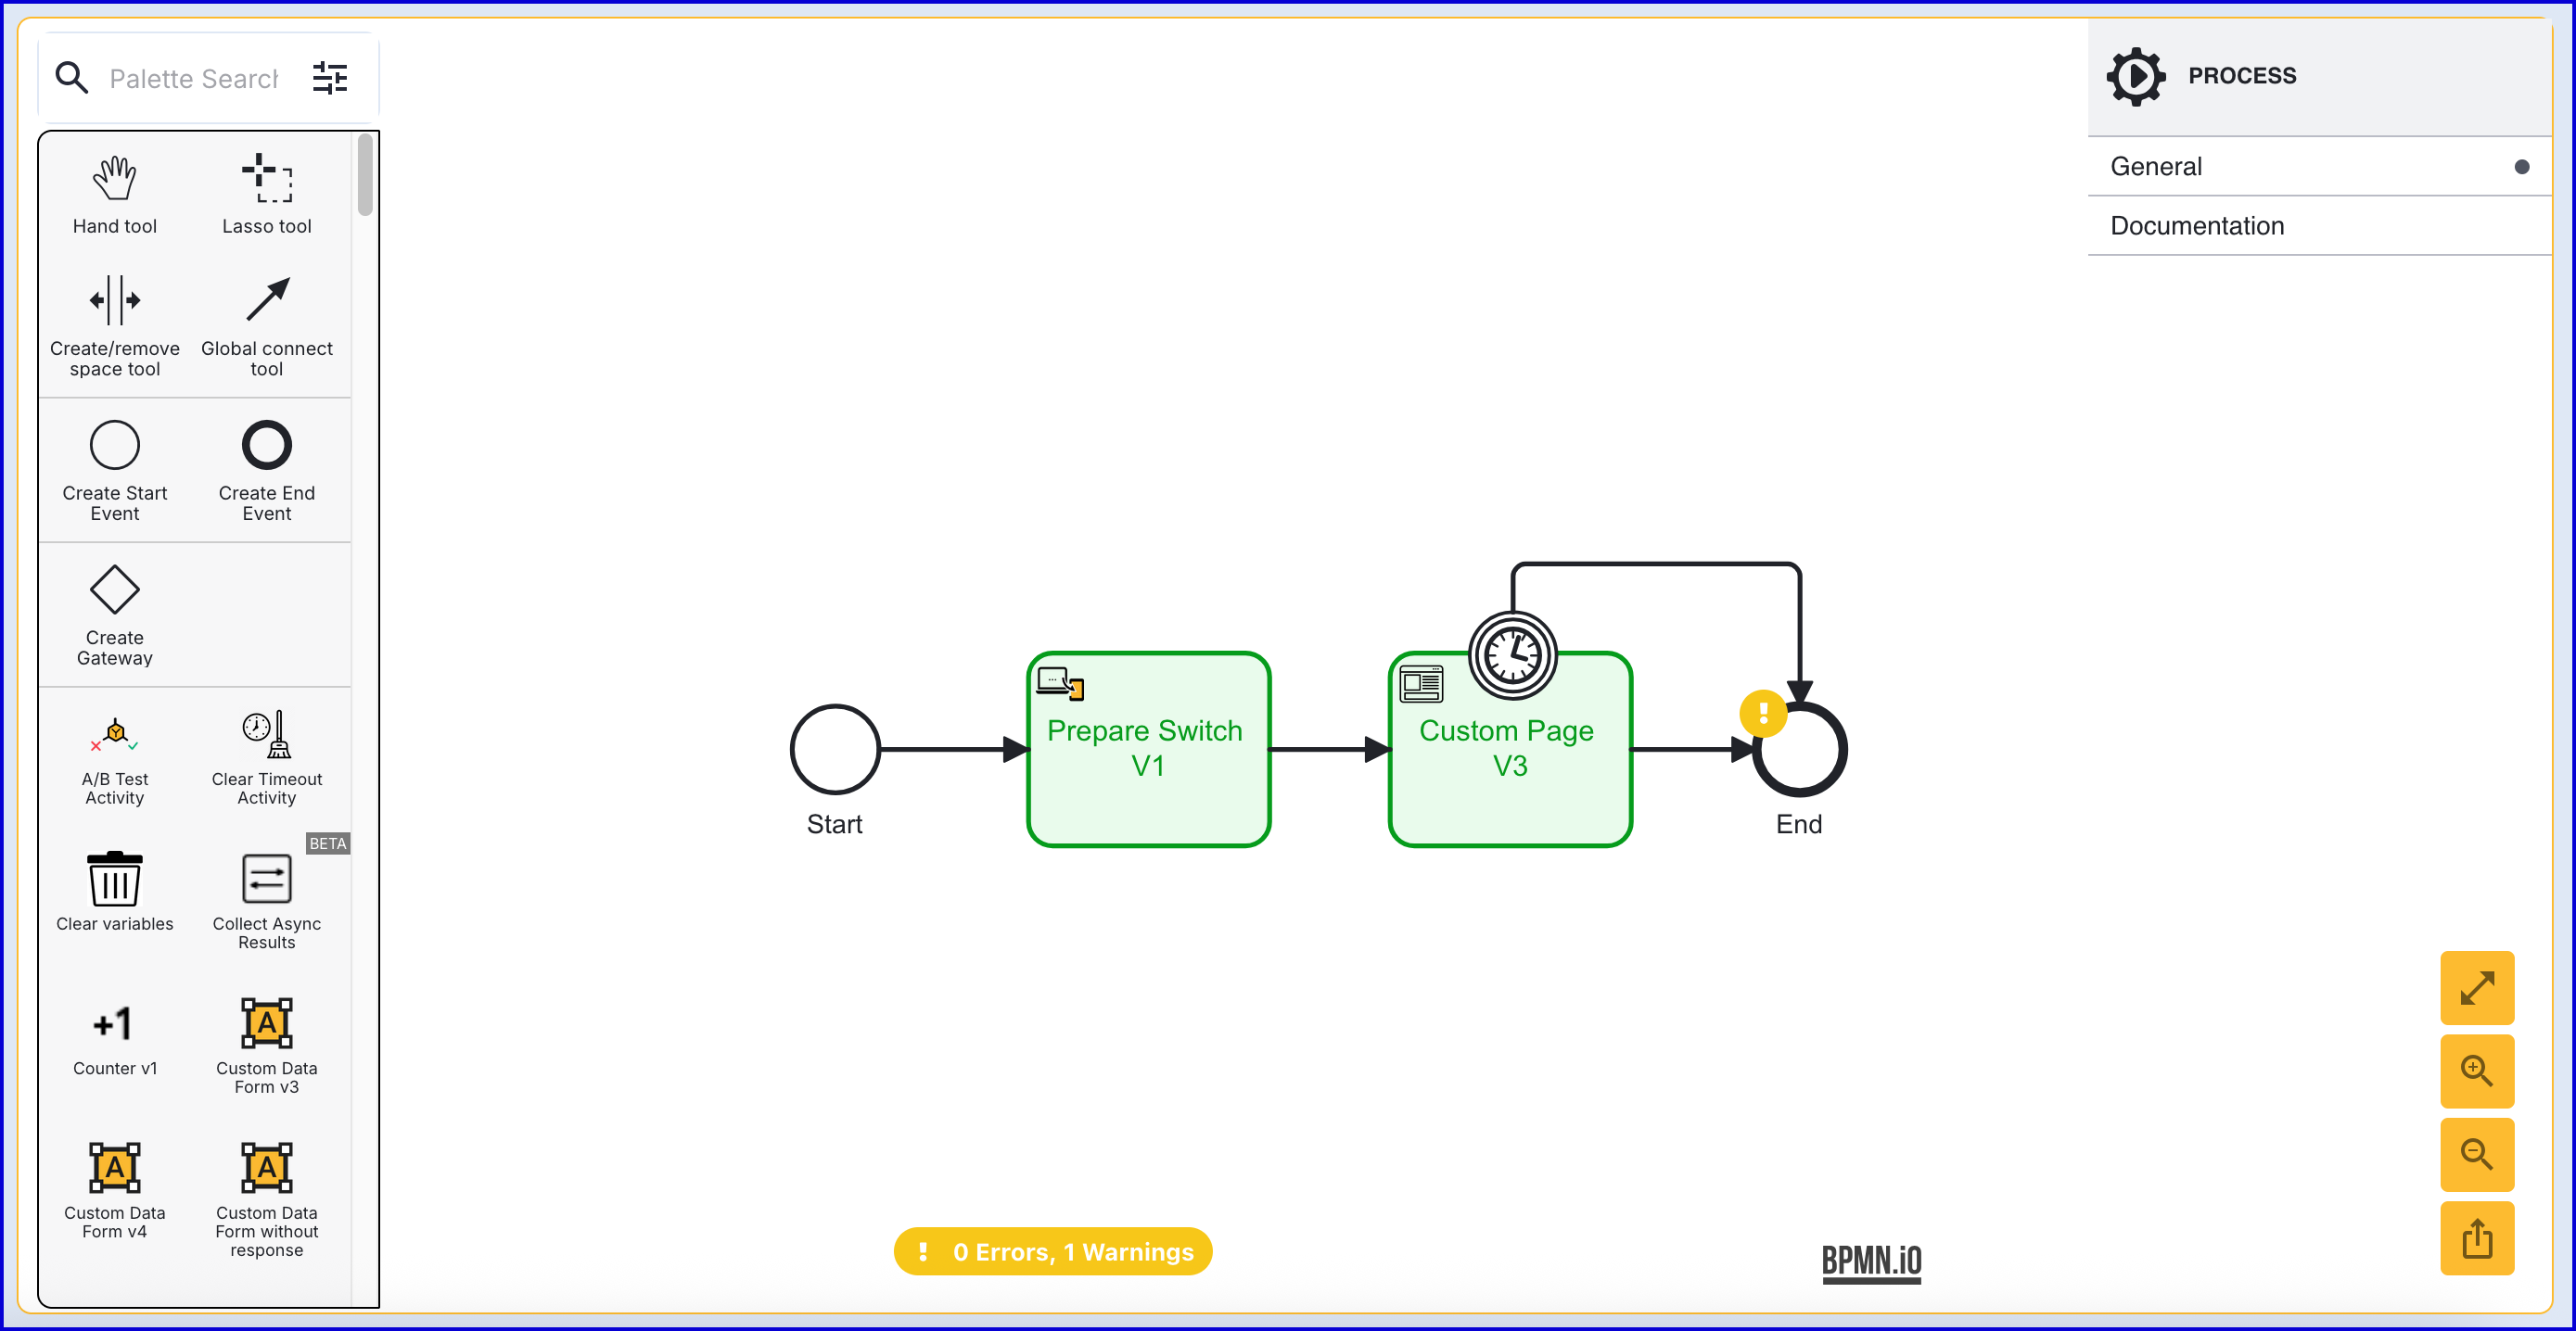Open palette filter settings icon
Viewport: 2576px width, 1331px height.
pos(329,78)
